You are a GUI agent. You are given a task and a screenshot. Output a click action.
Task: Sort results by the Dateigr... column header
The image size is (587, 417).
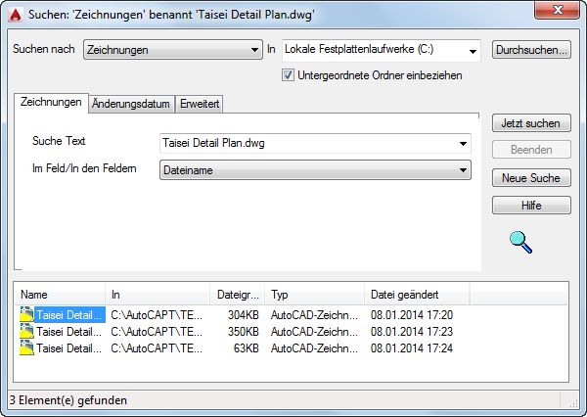(x=238, y=295)
